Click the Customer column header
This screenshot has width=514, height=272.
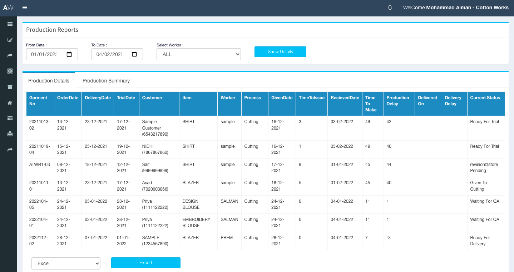tap(159, 104)
